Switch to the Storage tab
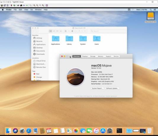The image size is (158, 136). pyautogui.click(x=93, y=56)
